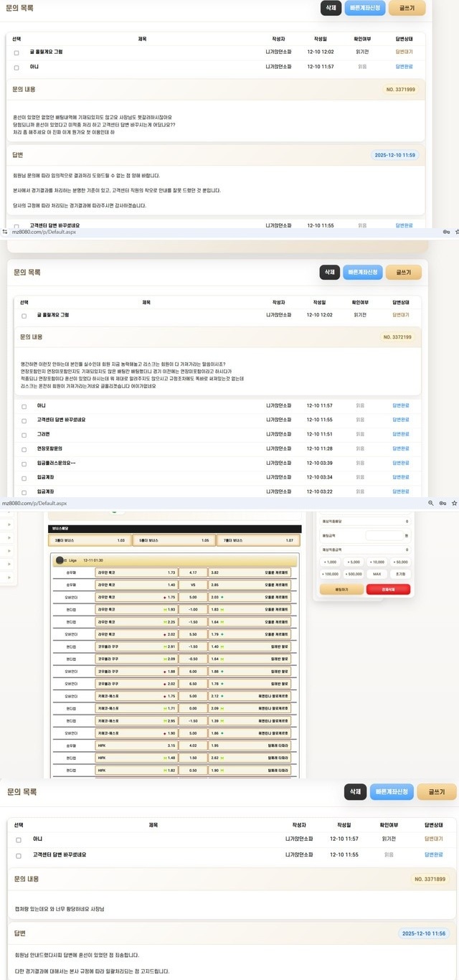Pick draw odds 4.02 in HIFK row
This screenshot has width=459, height=980.
click(193, 745)
